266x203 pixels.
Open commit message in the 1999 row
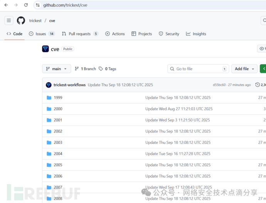pos(178,98)
